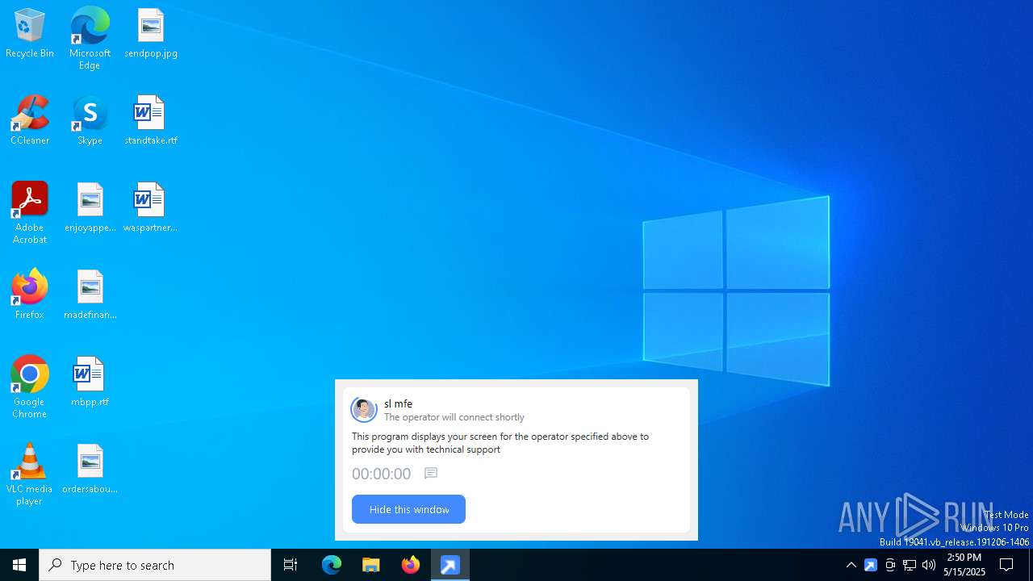Select the Adobe Acrobat desktop shortcut
1033x581 pixels.
point(30,213)
